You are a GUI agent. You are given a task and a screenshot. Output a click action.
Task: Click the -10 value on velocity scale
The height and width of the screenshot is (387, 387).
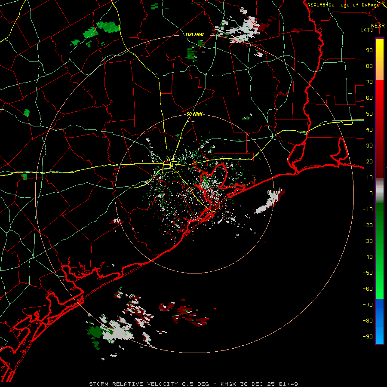tap(368, 209)
